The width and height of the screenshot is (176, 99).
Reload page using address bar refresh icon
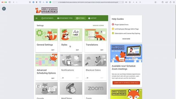coord(123,2)
